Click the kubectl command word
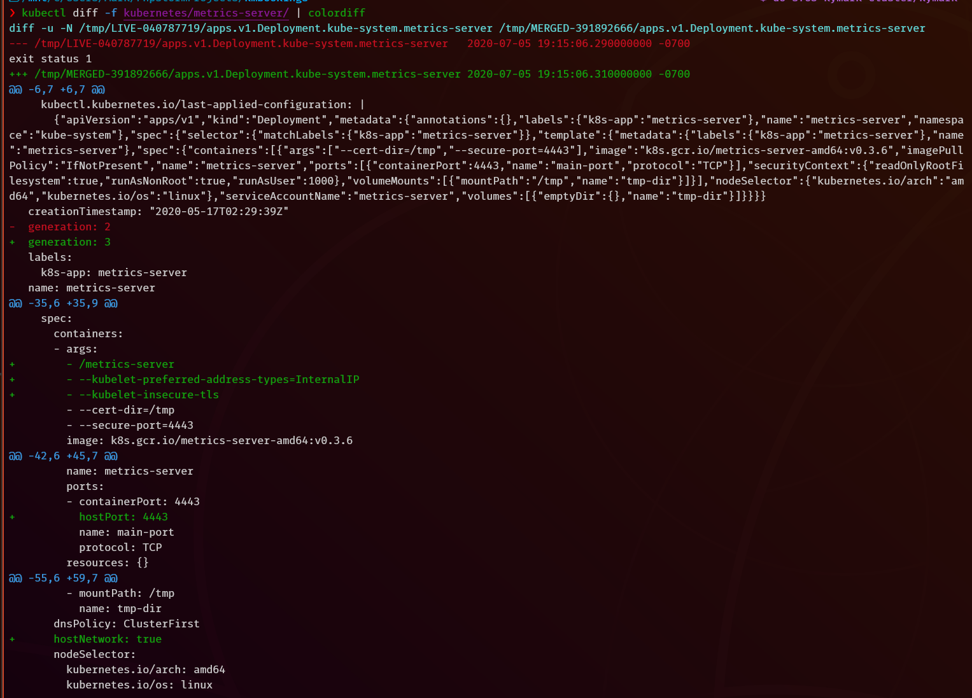The height and width of the screenshot is (698, 972). tap(43, 13)
